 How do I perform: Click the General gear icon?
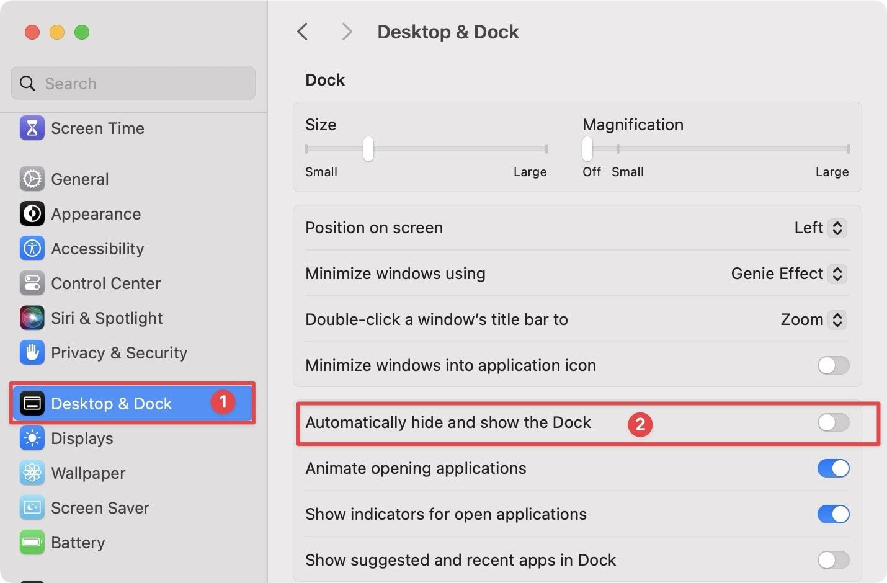coord(32,179)
